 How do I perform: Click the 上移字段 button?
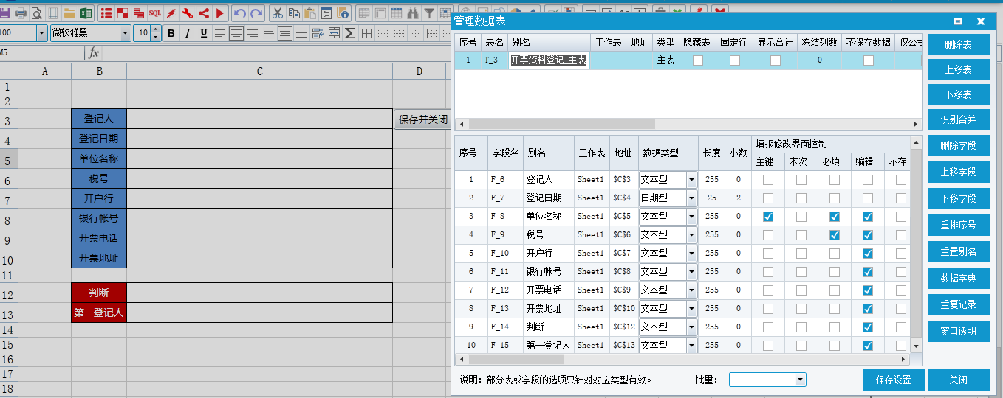958,172
